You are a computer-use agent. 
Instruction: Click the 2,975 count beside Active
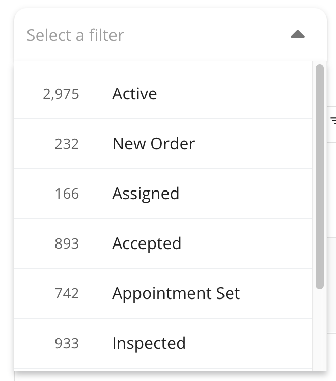click(x=61, y=94)
